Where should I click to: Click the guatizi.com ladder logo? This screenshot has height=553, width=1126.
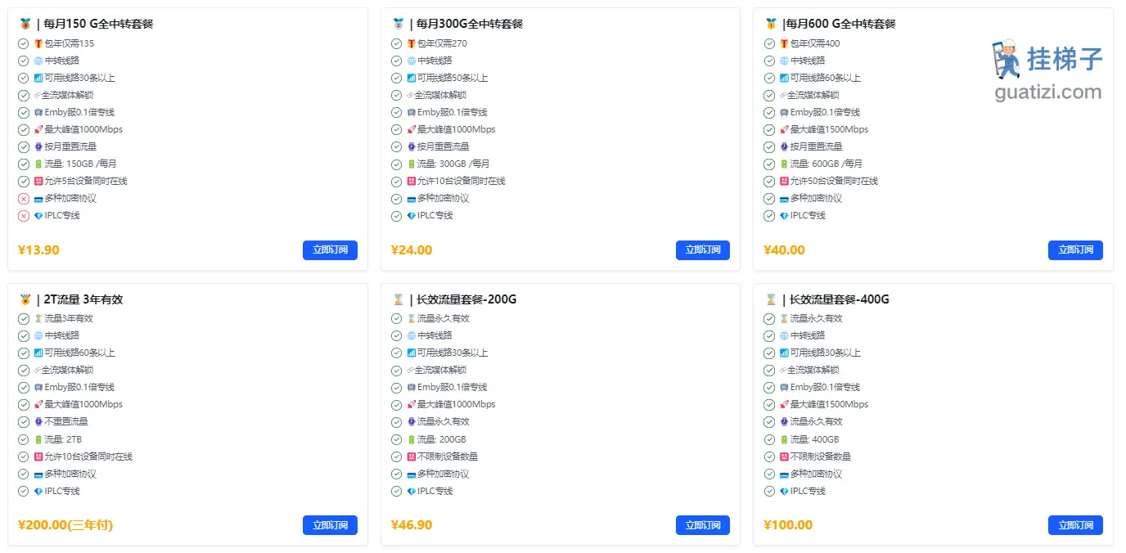[1047, 70]
